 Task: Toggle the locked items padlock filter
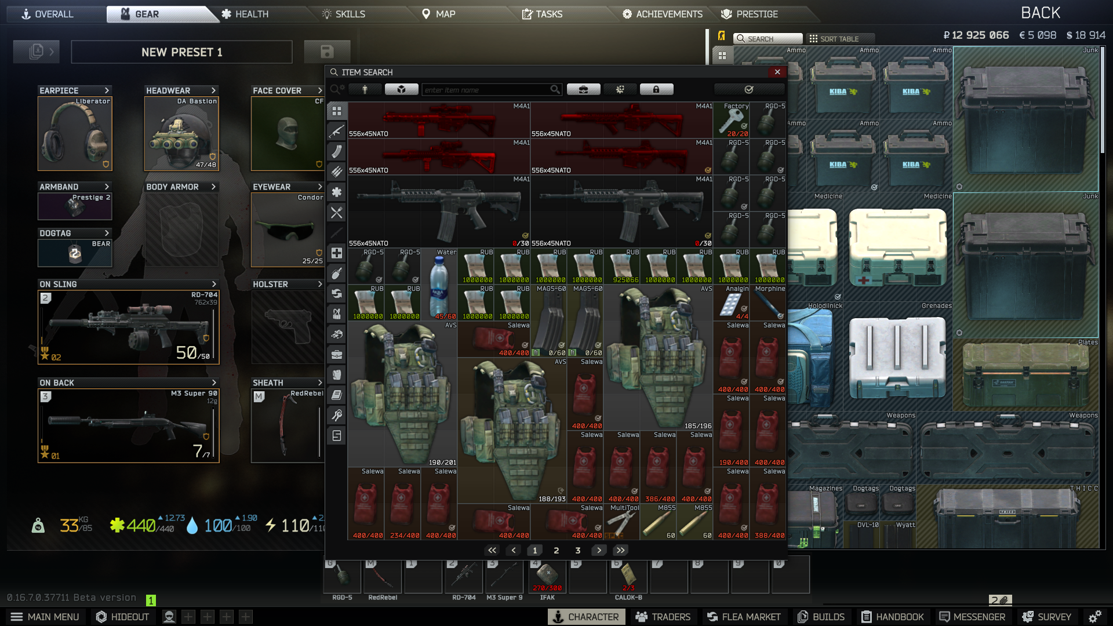[x=656, y=89]
